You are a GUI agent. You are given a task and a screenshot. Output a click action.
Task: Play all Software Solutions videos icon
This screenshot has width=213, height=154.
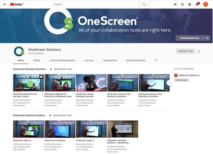[50, 115]
